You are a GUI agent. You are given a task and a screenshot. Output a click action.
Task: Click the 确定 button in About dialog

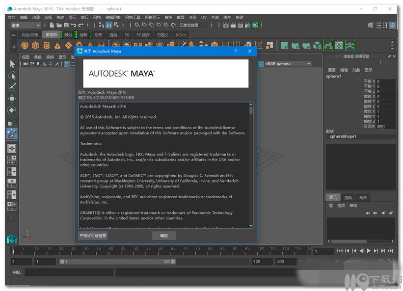(164, 236)
